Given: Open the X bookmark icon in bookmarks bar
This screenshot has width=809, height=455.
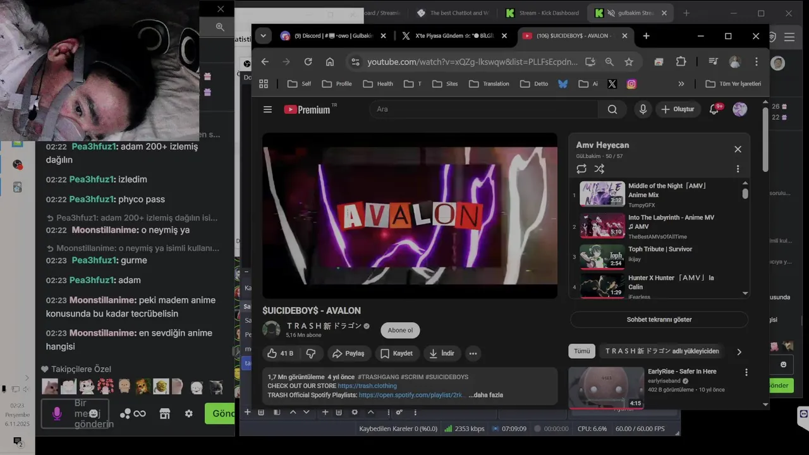Looking at the screenshot, I should (612, 83).
